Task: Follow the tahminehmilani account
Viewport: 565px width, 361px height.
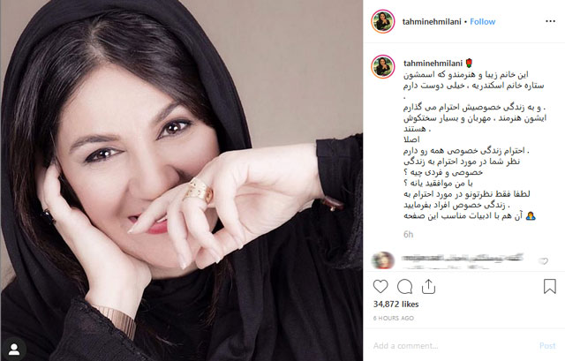Action: click(483, 21)
